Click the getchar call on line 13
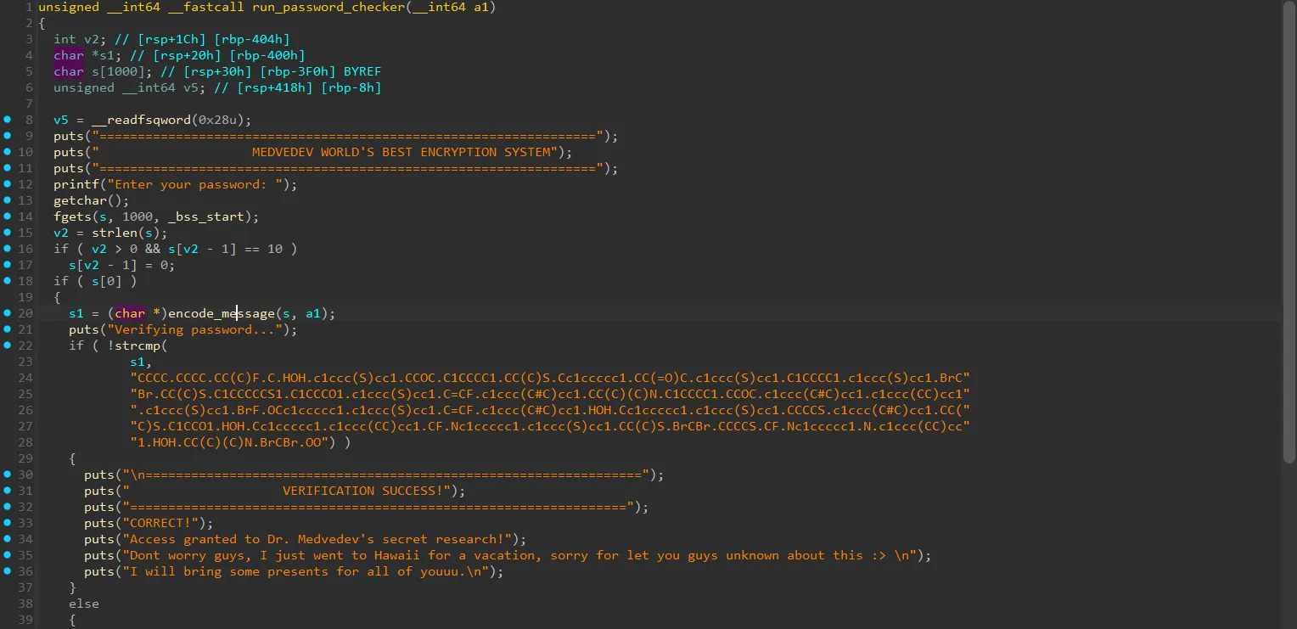This screenshot has width=1297, height=629. tap(79, 200)
